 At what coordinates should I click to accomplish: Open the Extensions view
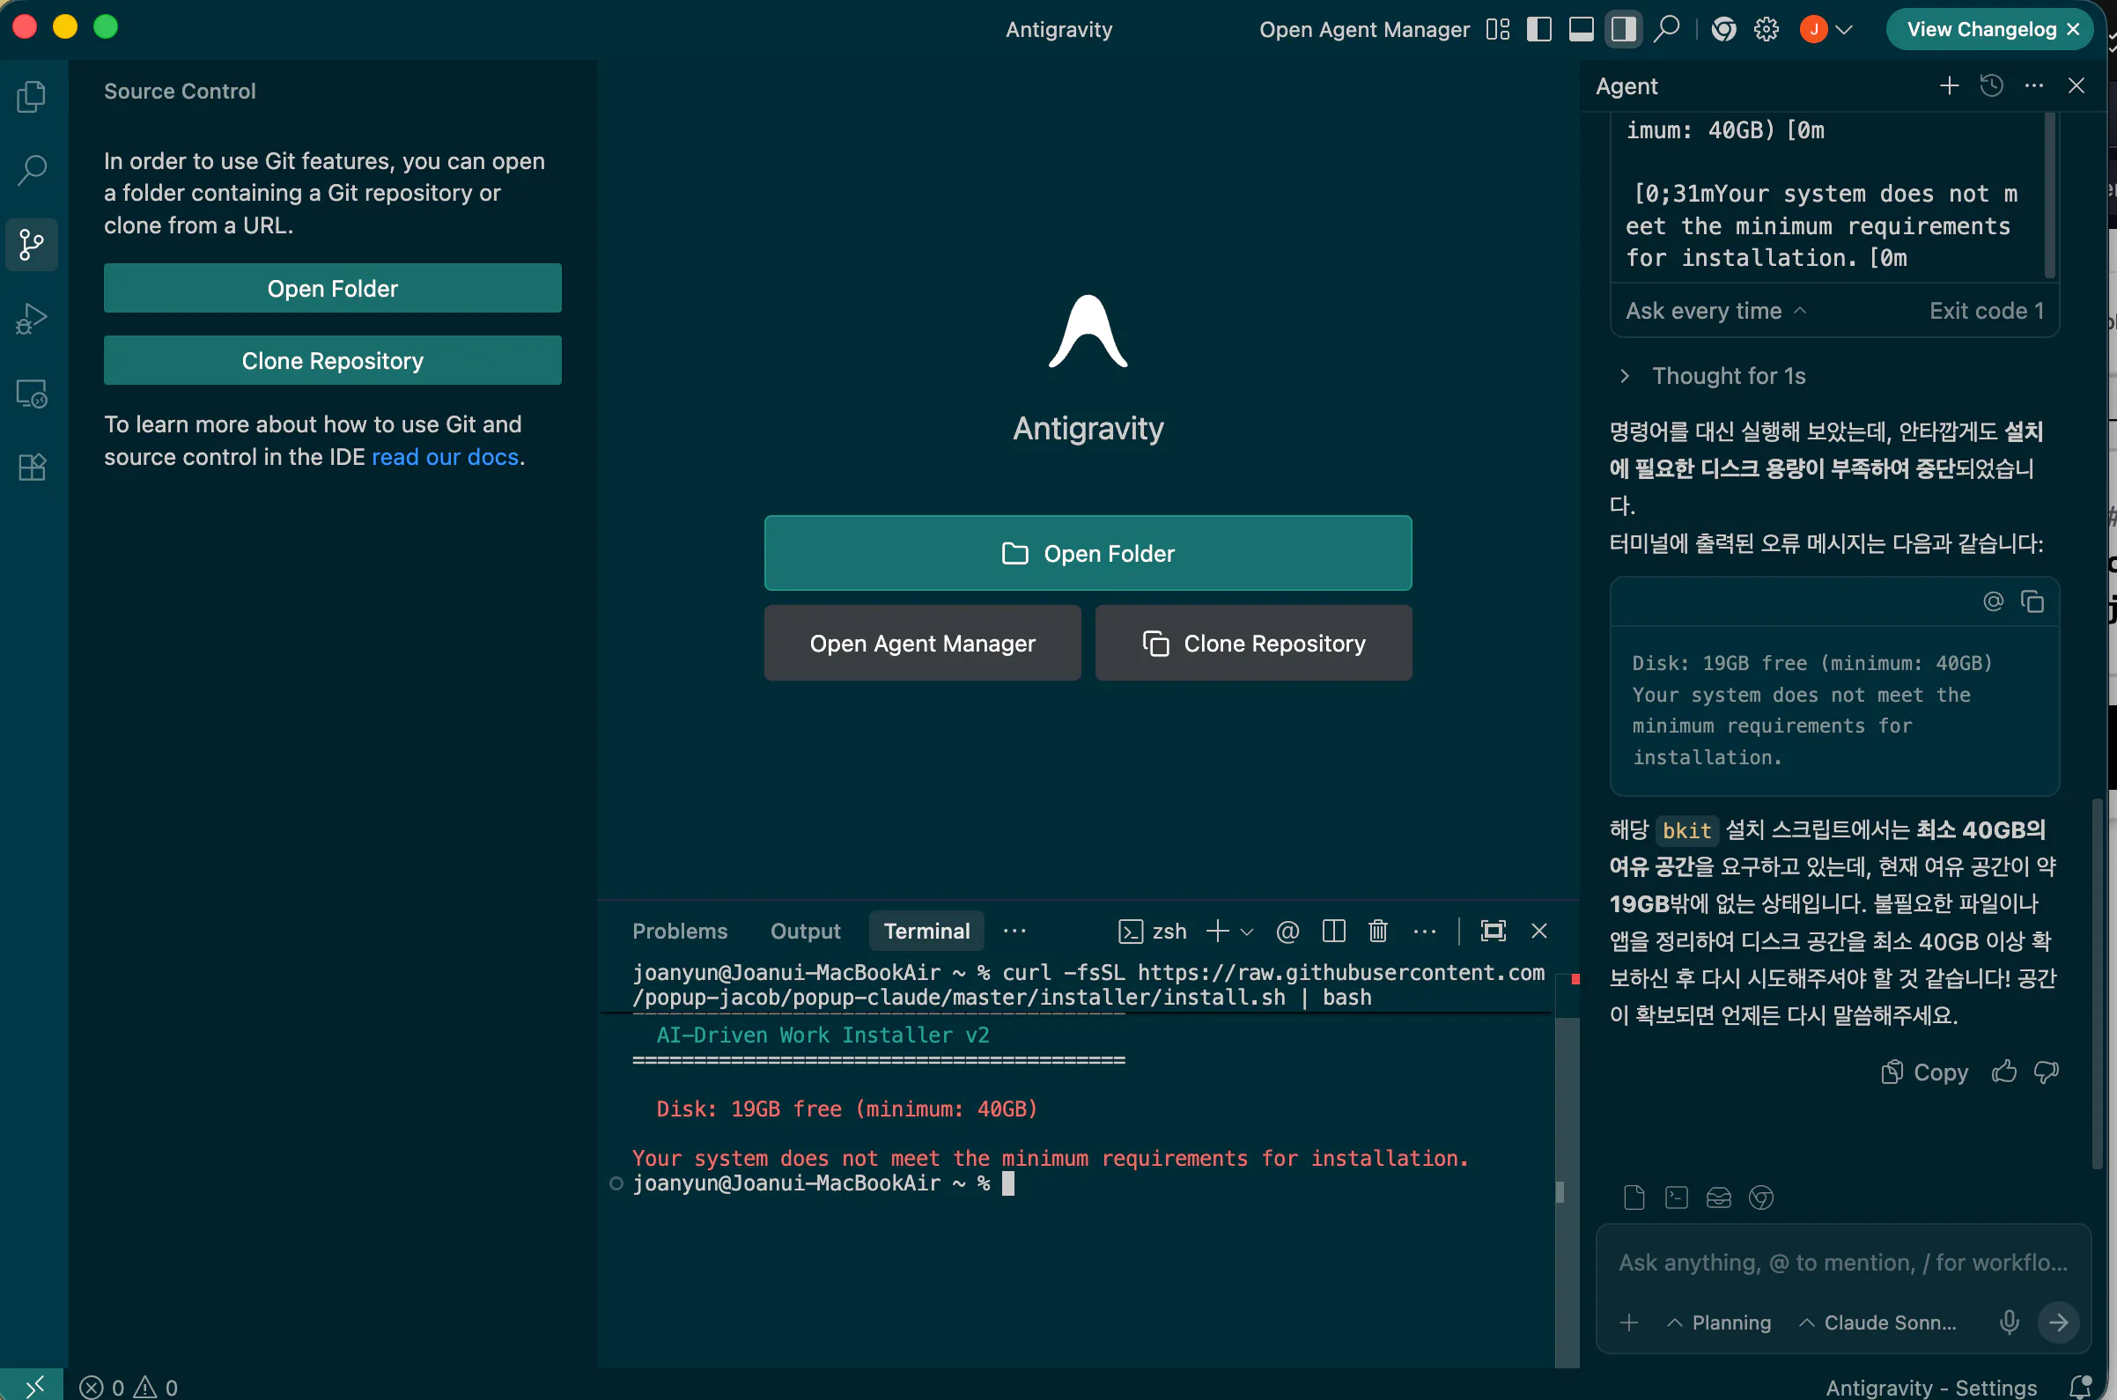33,467
